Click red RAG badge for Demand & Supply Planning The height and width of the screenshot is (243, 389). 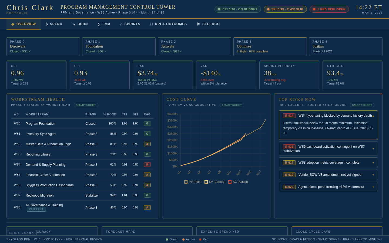pyautogui.click(x=147, y=165)
